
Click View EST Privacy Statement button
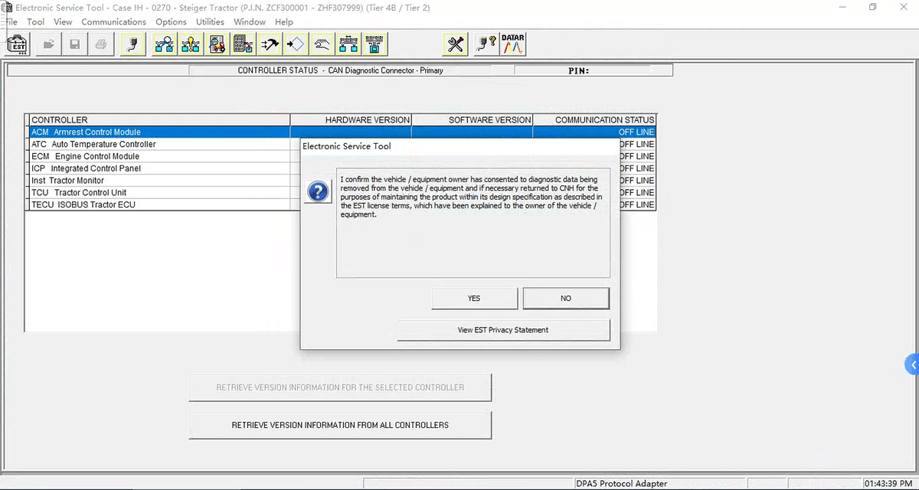click(x=503, y=330)
